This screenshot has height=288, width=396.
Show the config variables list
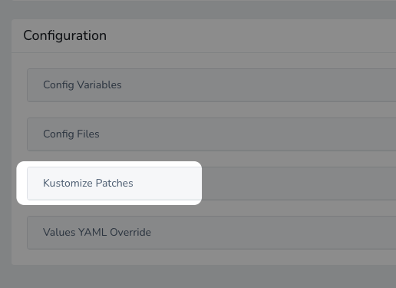[212, 85]
